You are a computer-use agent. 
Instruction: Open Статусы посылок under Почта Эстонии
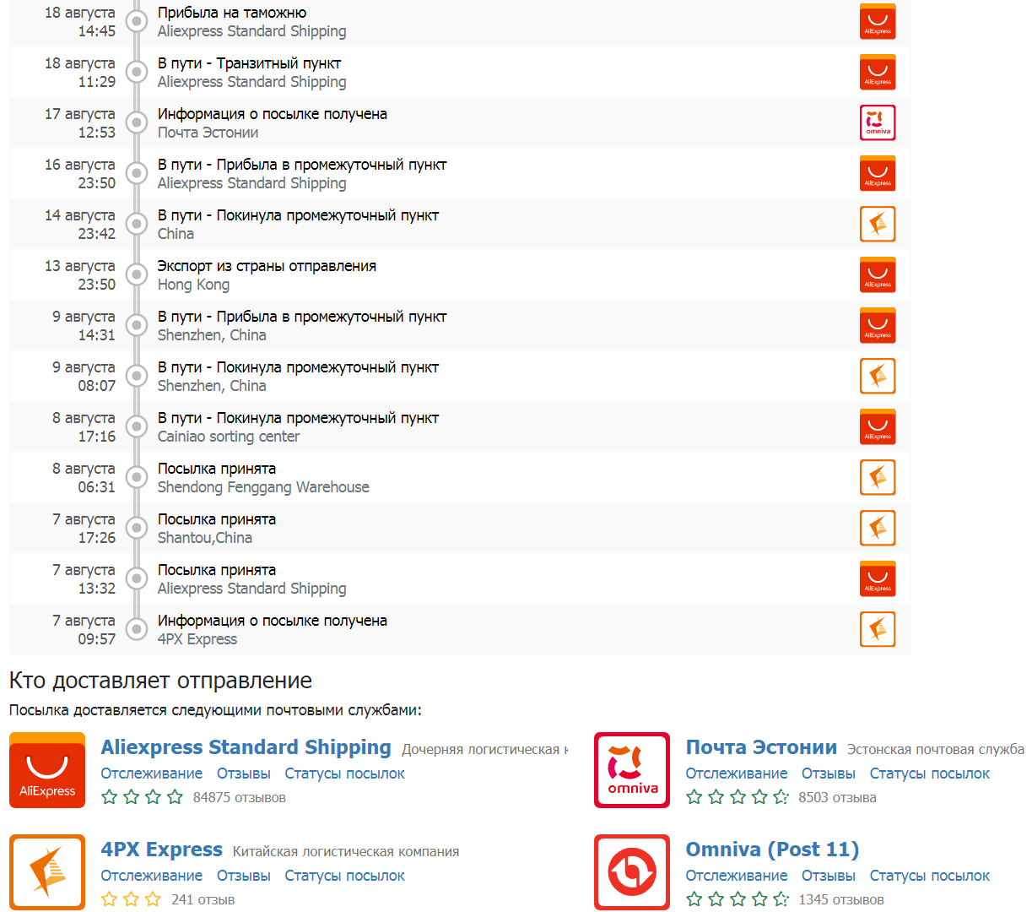coord(930,774)
